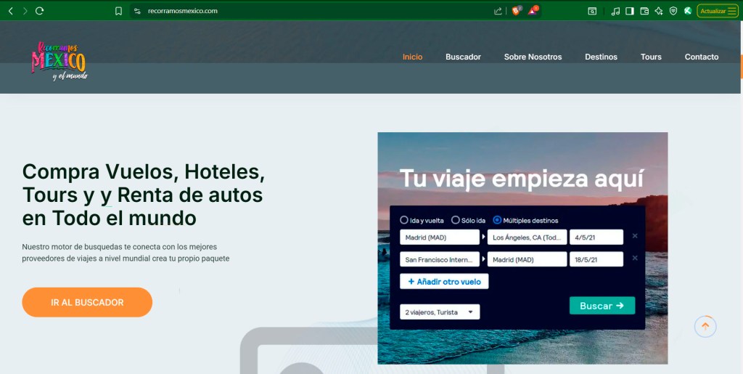Click the teal 'Buscar' search button
Image resolution: width=743 pixels, height=374 pixels.
[x=602, y=306]
